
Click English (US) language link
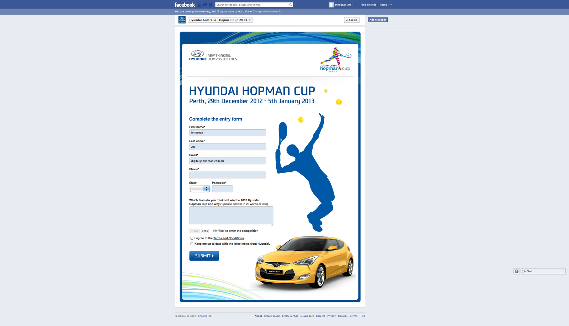coord(205,316)
